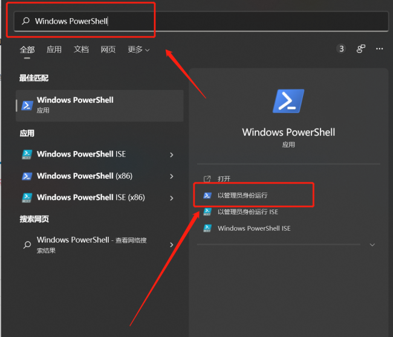Switch to the 应用 filter tab
This screenshot has height=337, width=393.
point(54,50)
